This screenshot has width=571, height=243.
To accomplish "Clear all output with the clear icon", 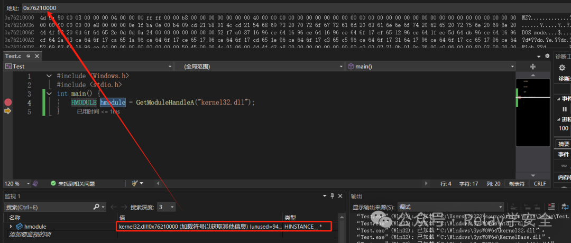I will tap(551, 207).
